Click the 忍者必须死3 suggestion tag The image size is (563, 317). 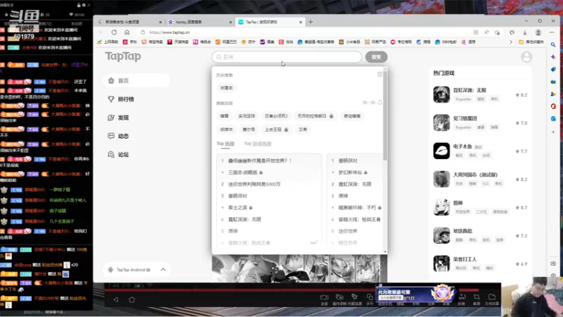pyautogui.click(x=276, y=116)
